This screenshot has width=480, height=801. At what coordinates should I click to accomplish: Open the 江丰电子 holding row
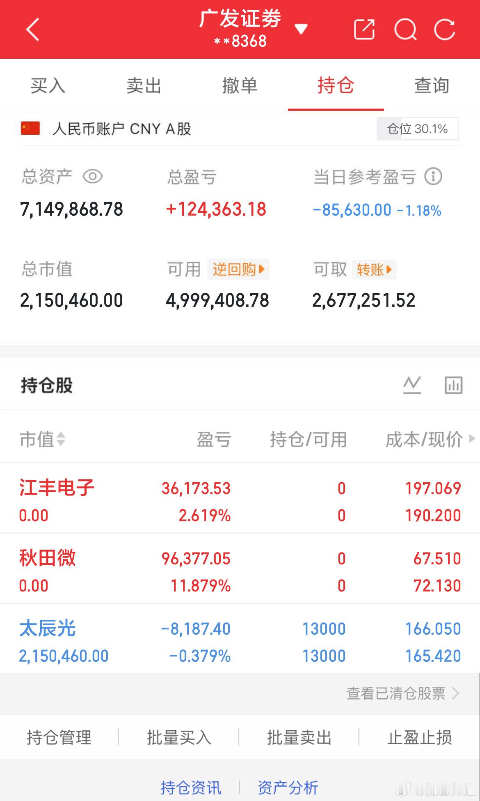pos(240,499)
